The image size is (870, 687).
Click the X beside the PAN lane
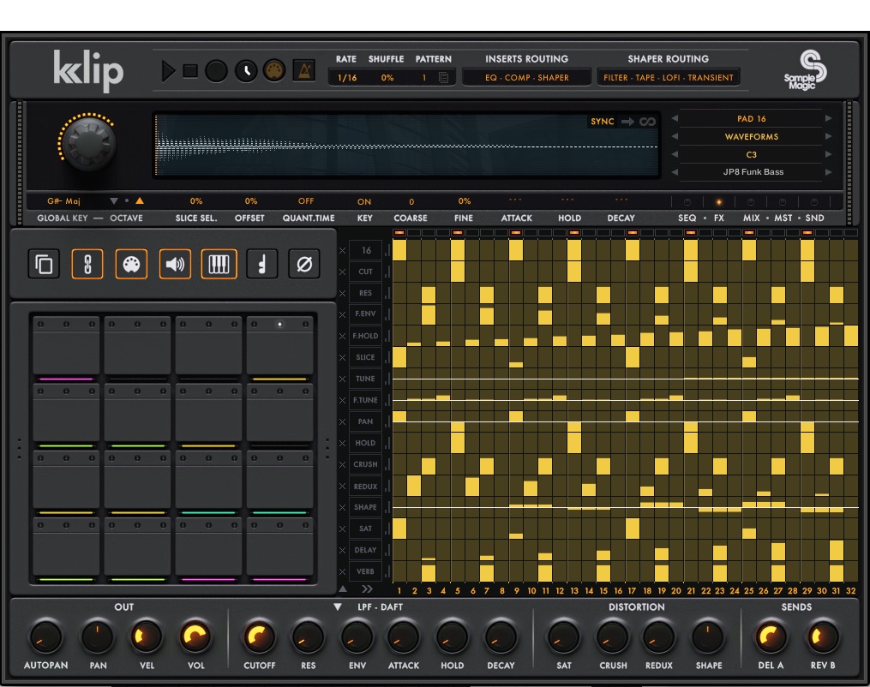pyautogui.click(x=342, y=422)
